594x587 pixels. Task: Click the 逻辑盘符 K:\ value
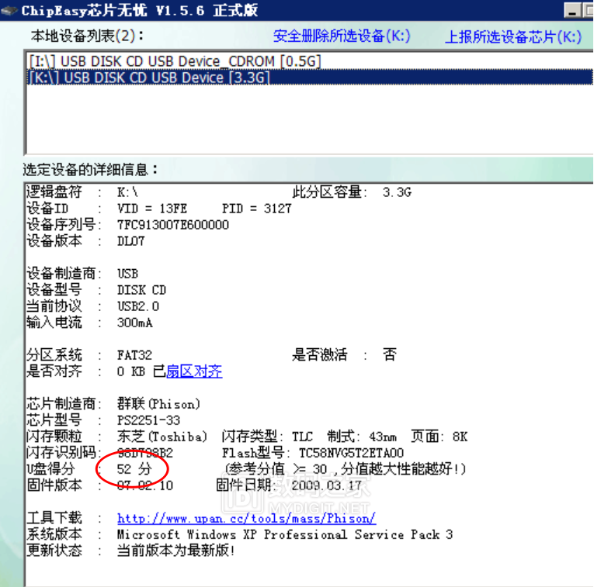coord(127,192)
